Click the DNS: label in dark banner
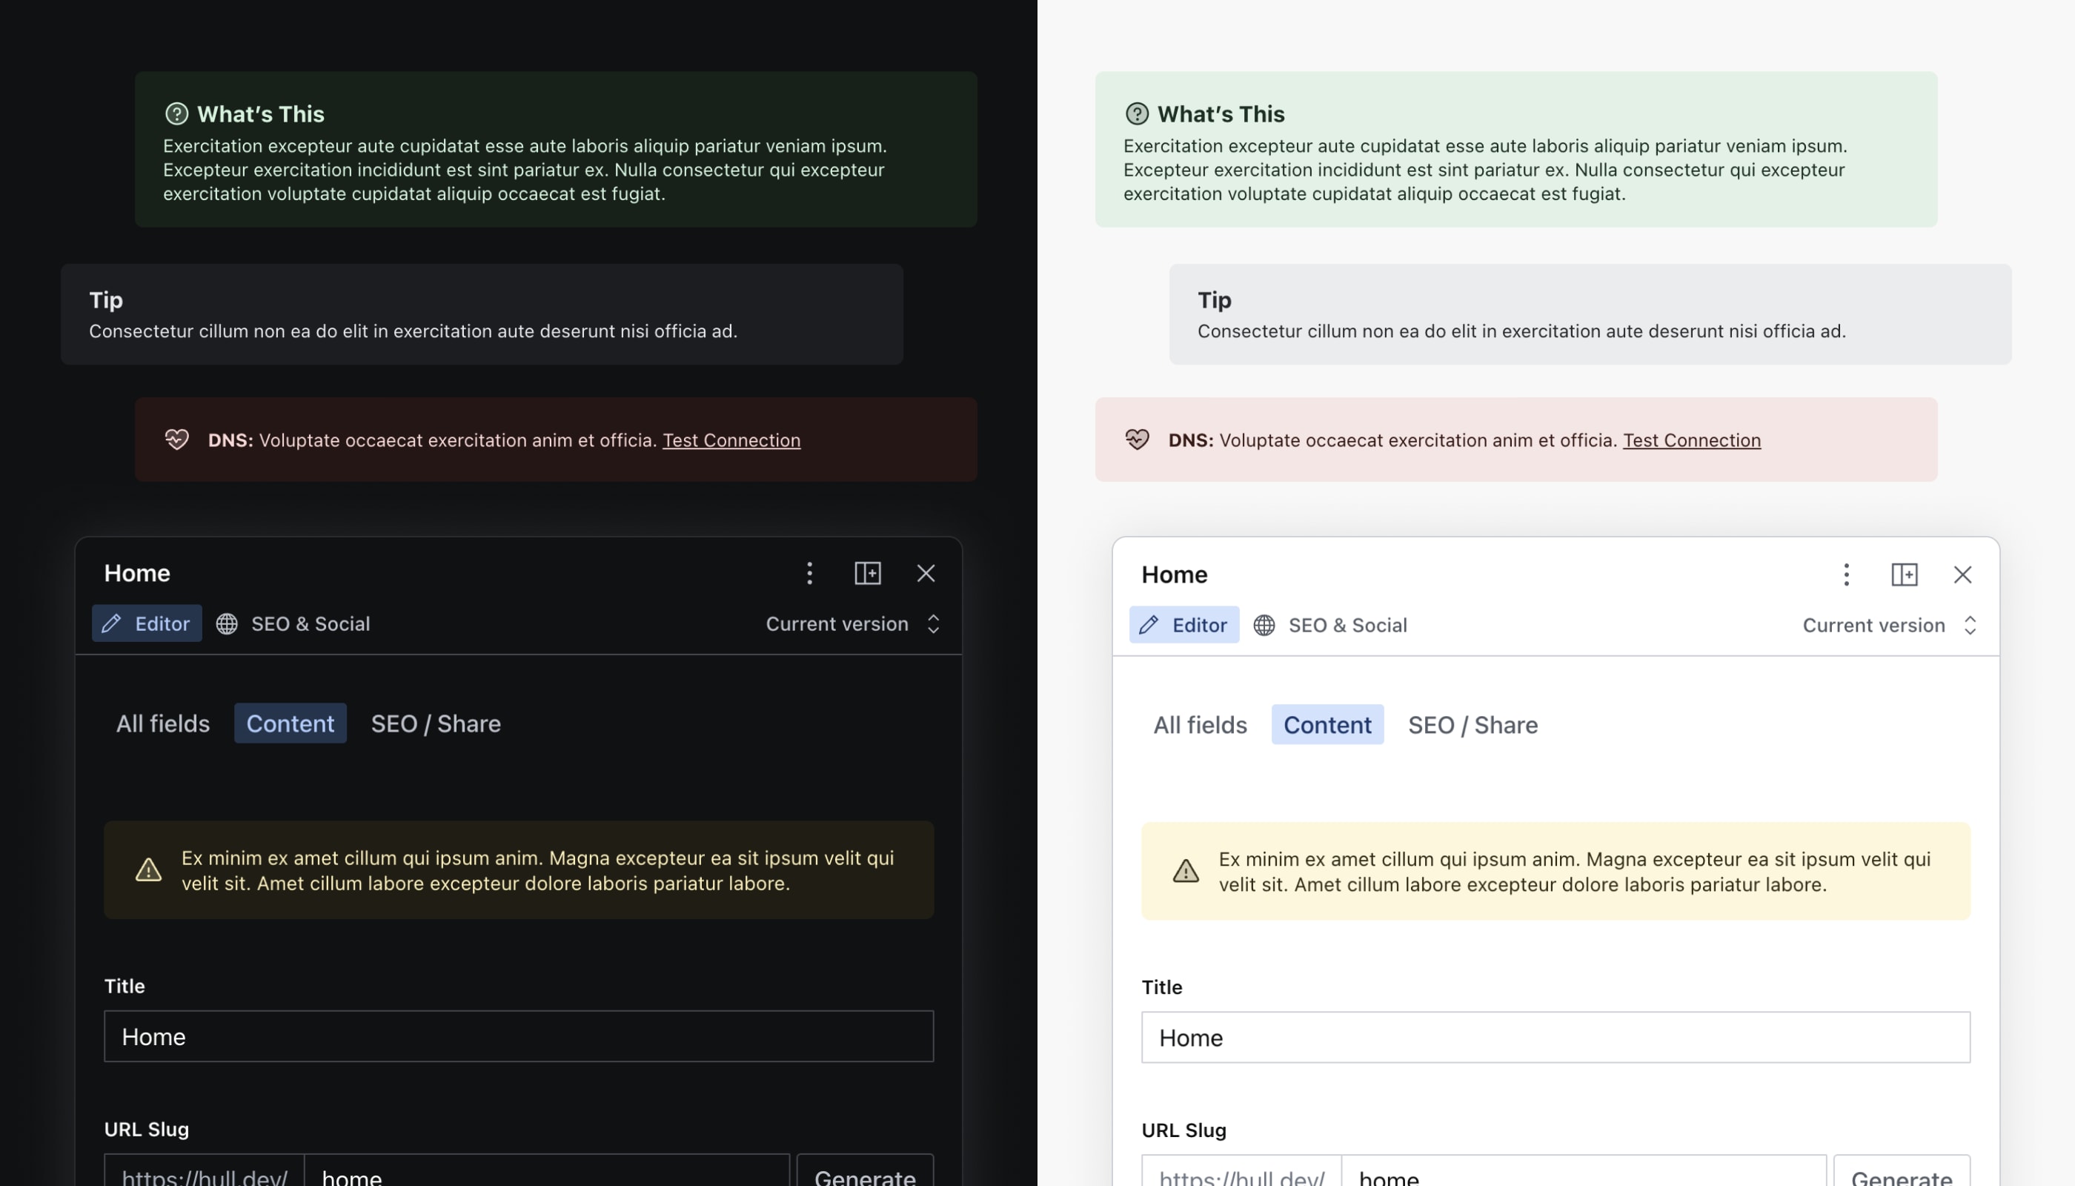Screen dimensions: 2075x1186 point(230,441)
